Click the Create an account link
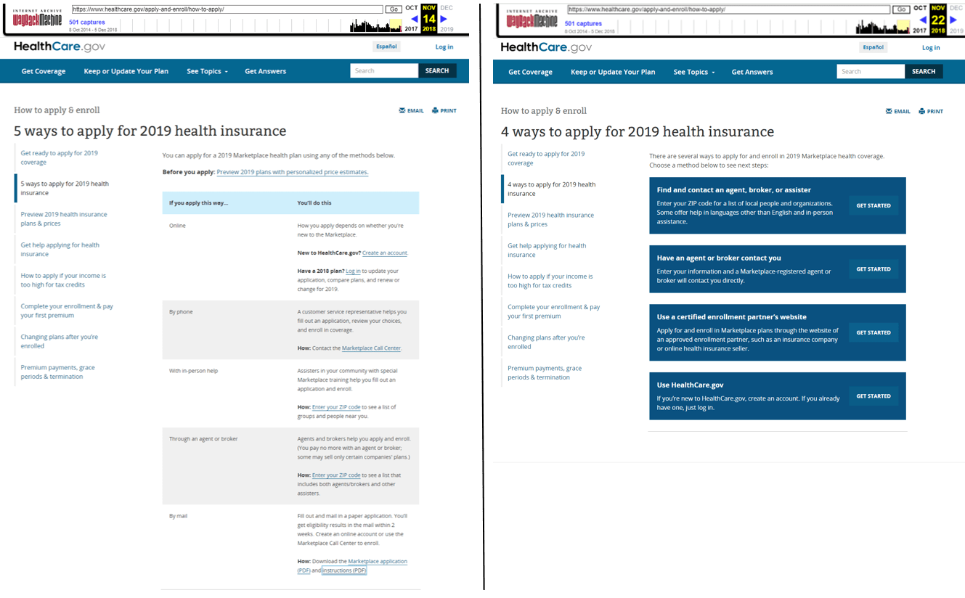The width and height of the screenshot is (965, 598). (386, 253)
